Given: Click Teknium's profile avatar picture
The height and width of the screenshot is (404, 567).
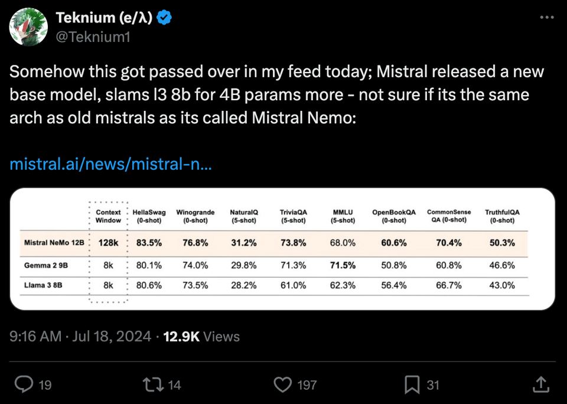Looking at the screenshot, I should 28,27.
